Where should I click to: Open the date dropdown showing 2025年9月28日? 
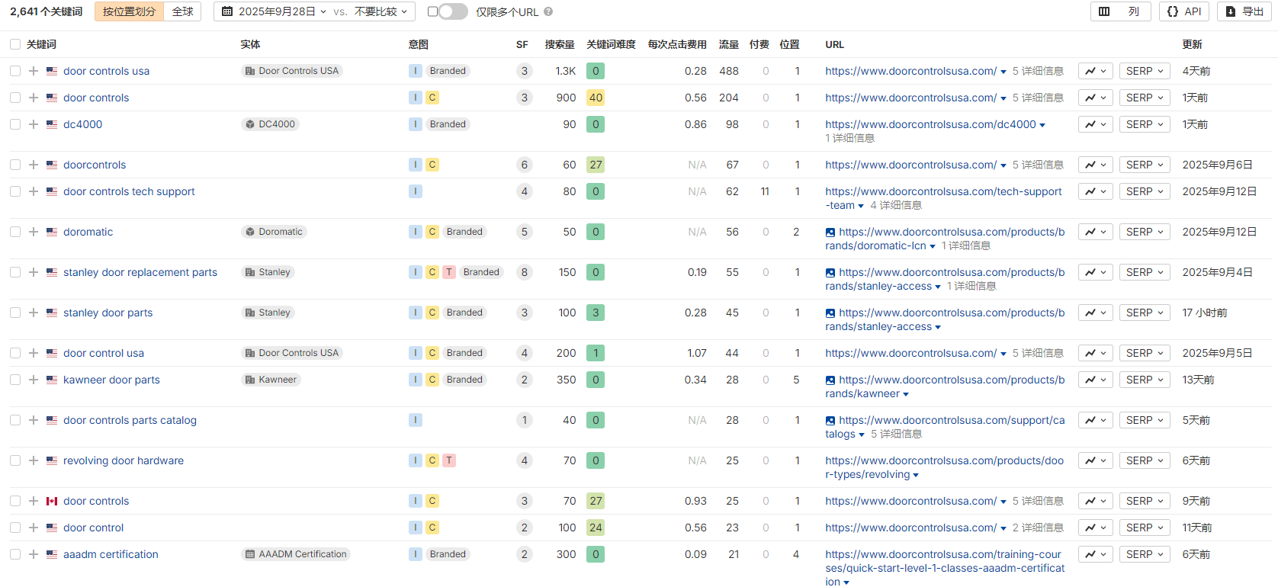(x=274, y=11)
